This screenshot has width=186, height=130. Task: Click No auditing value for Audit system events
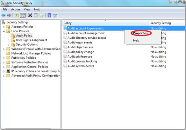click(x=158, y=66)
